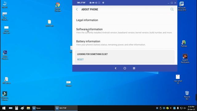Image resolution: width=197 pixels, height=111 pixels.
Task: Open the Windows Start menu
Action: point(4,108)
